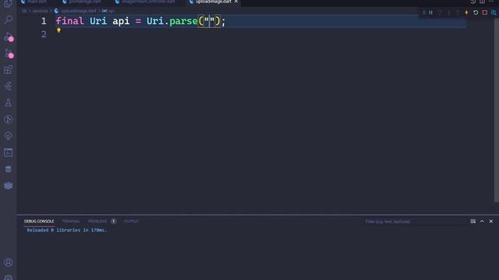Open the widget inspector from debug toolbar
This screenshot has height=280, width=499.
494,12
